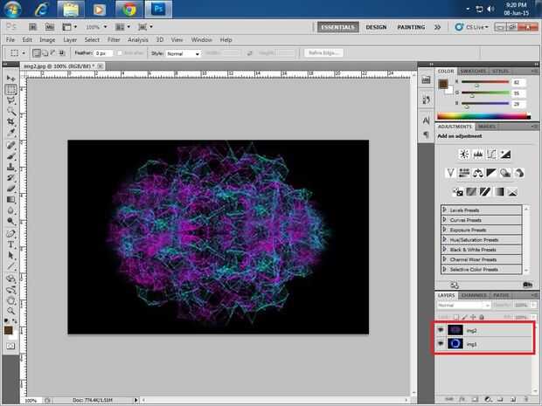Select the Brush tool in toolbox
This screenshot has height=406, width=542.
point(10,155)
